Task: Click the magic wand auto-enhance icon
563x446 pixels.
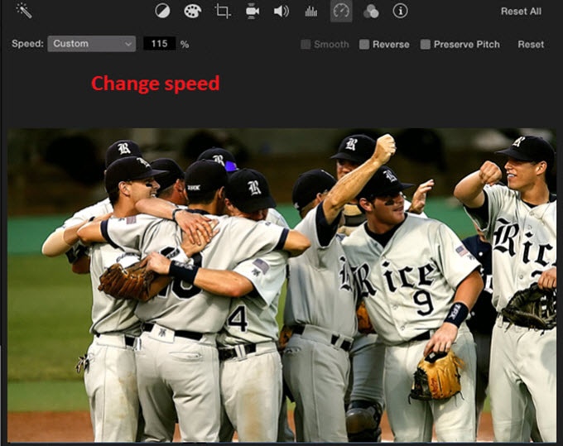Action: [23, 11]
